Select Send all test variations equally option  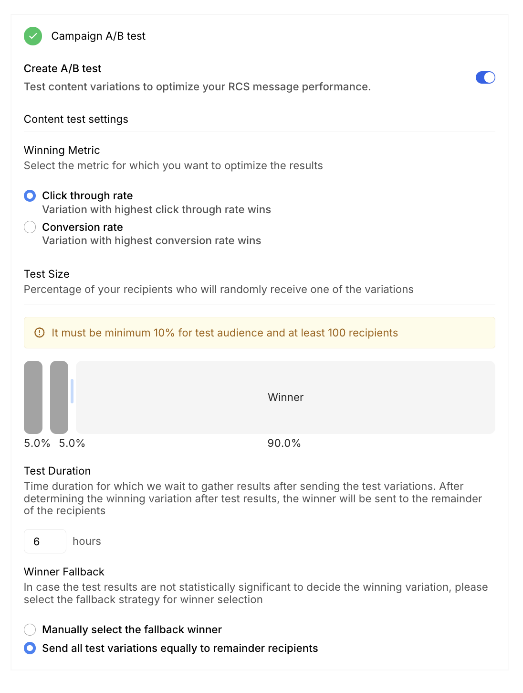(30, 648)
